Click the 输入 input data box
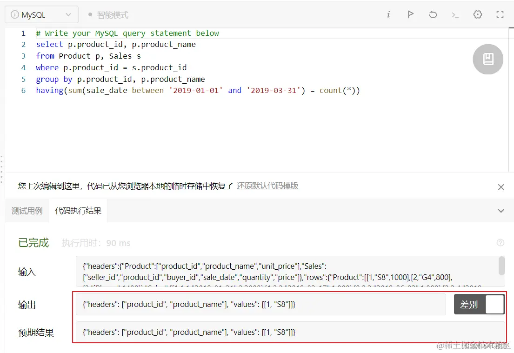This screenshot has width=514, height=353. (290, 272)
